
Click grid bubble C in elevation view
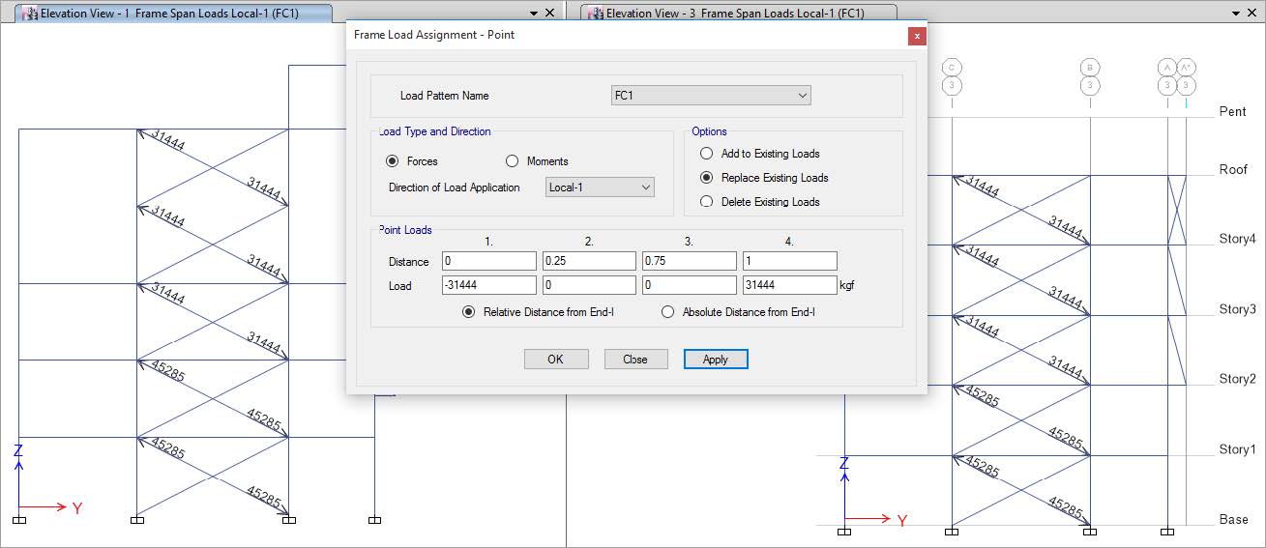pos(952,67)
